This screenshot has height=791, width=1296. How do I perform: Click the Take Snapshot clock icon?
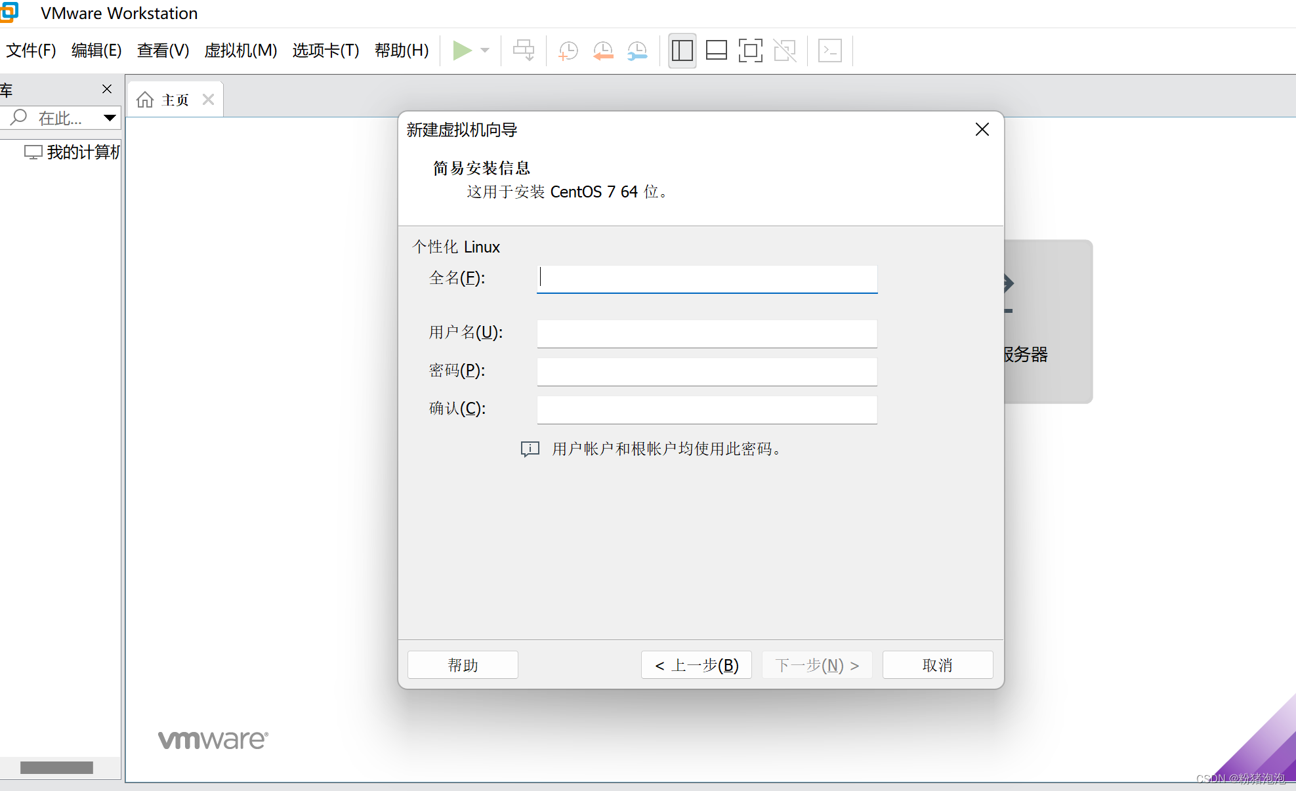[x=568, y=51]
